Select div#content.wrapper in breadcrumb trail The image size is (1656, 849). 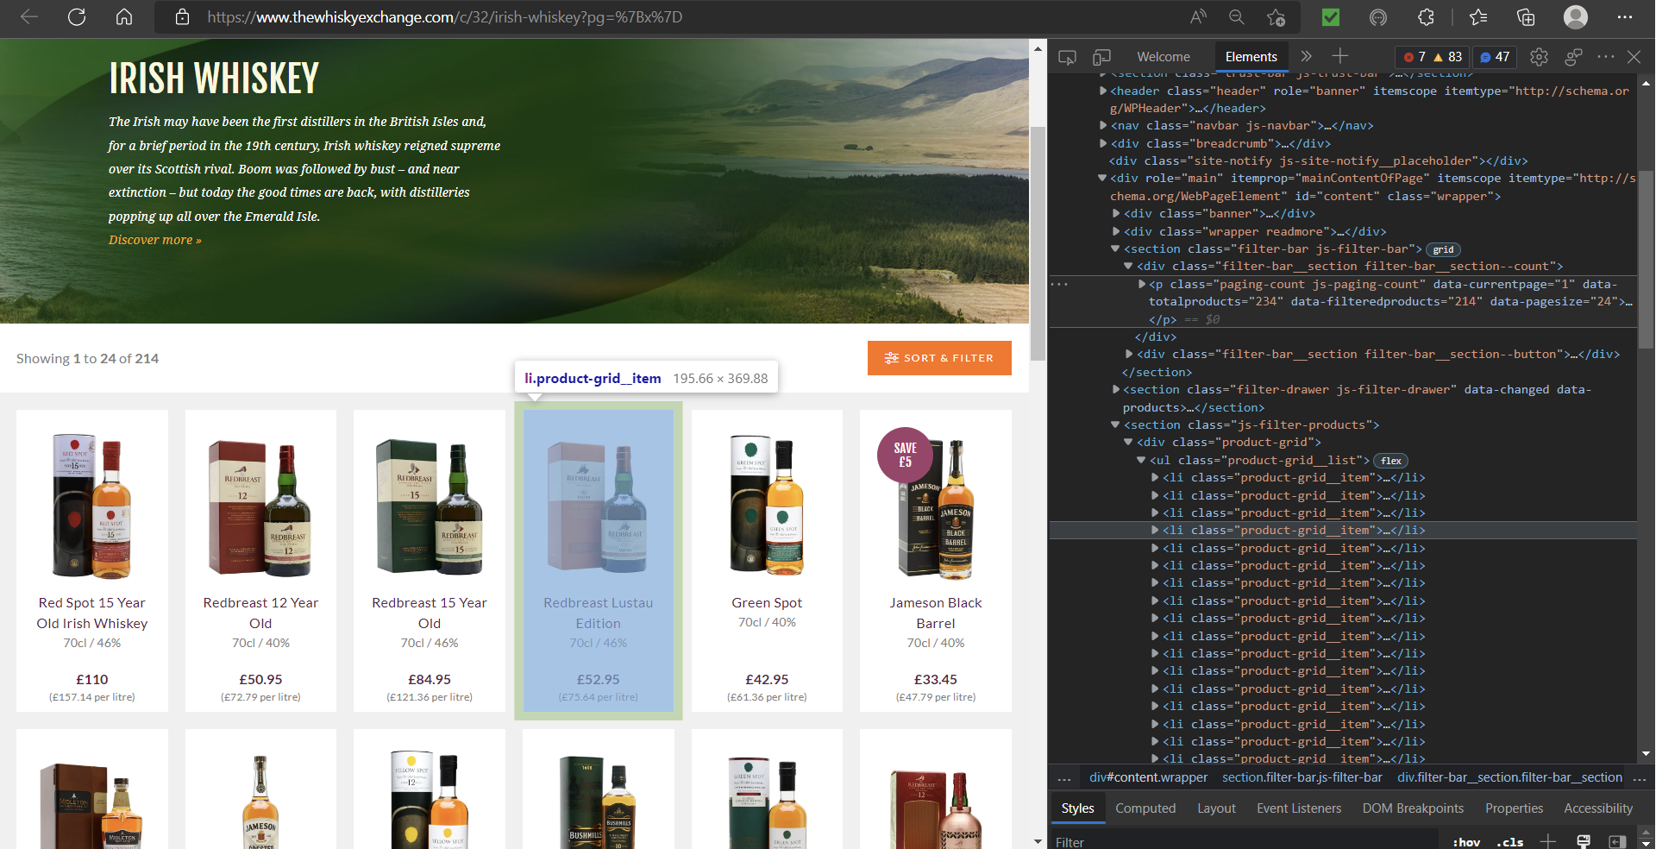pyautogui.click(x=1148, y=777)
